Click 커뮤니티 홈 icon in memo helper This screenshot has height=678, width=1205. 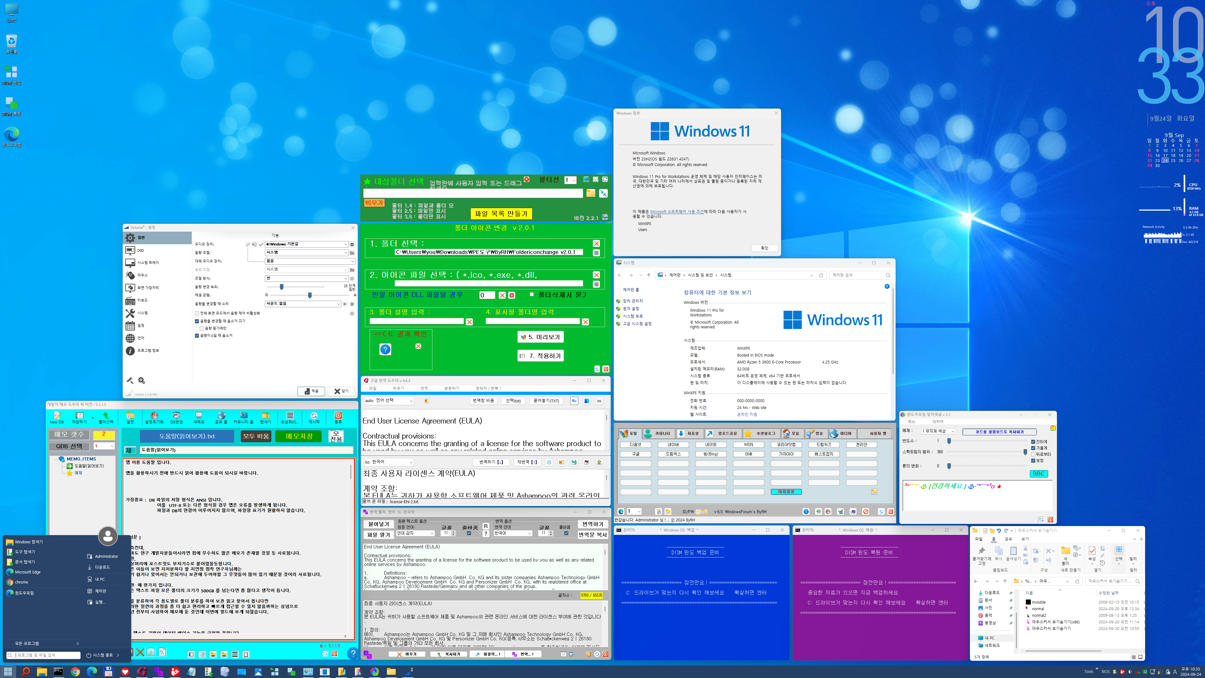click(243, 416)
